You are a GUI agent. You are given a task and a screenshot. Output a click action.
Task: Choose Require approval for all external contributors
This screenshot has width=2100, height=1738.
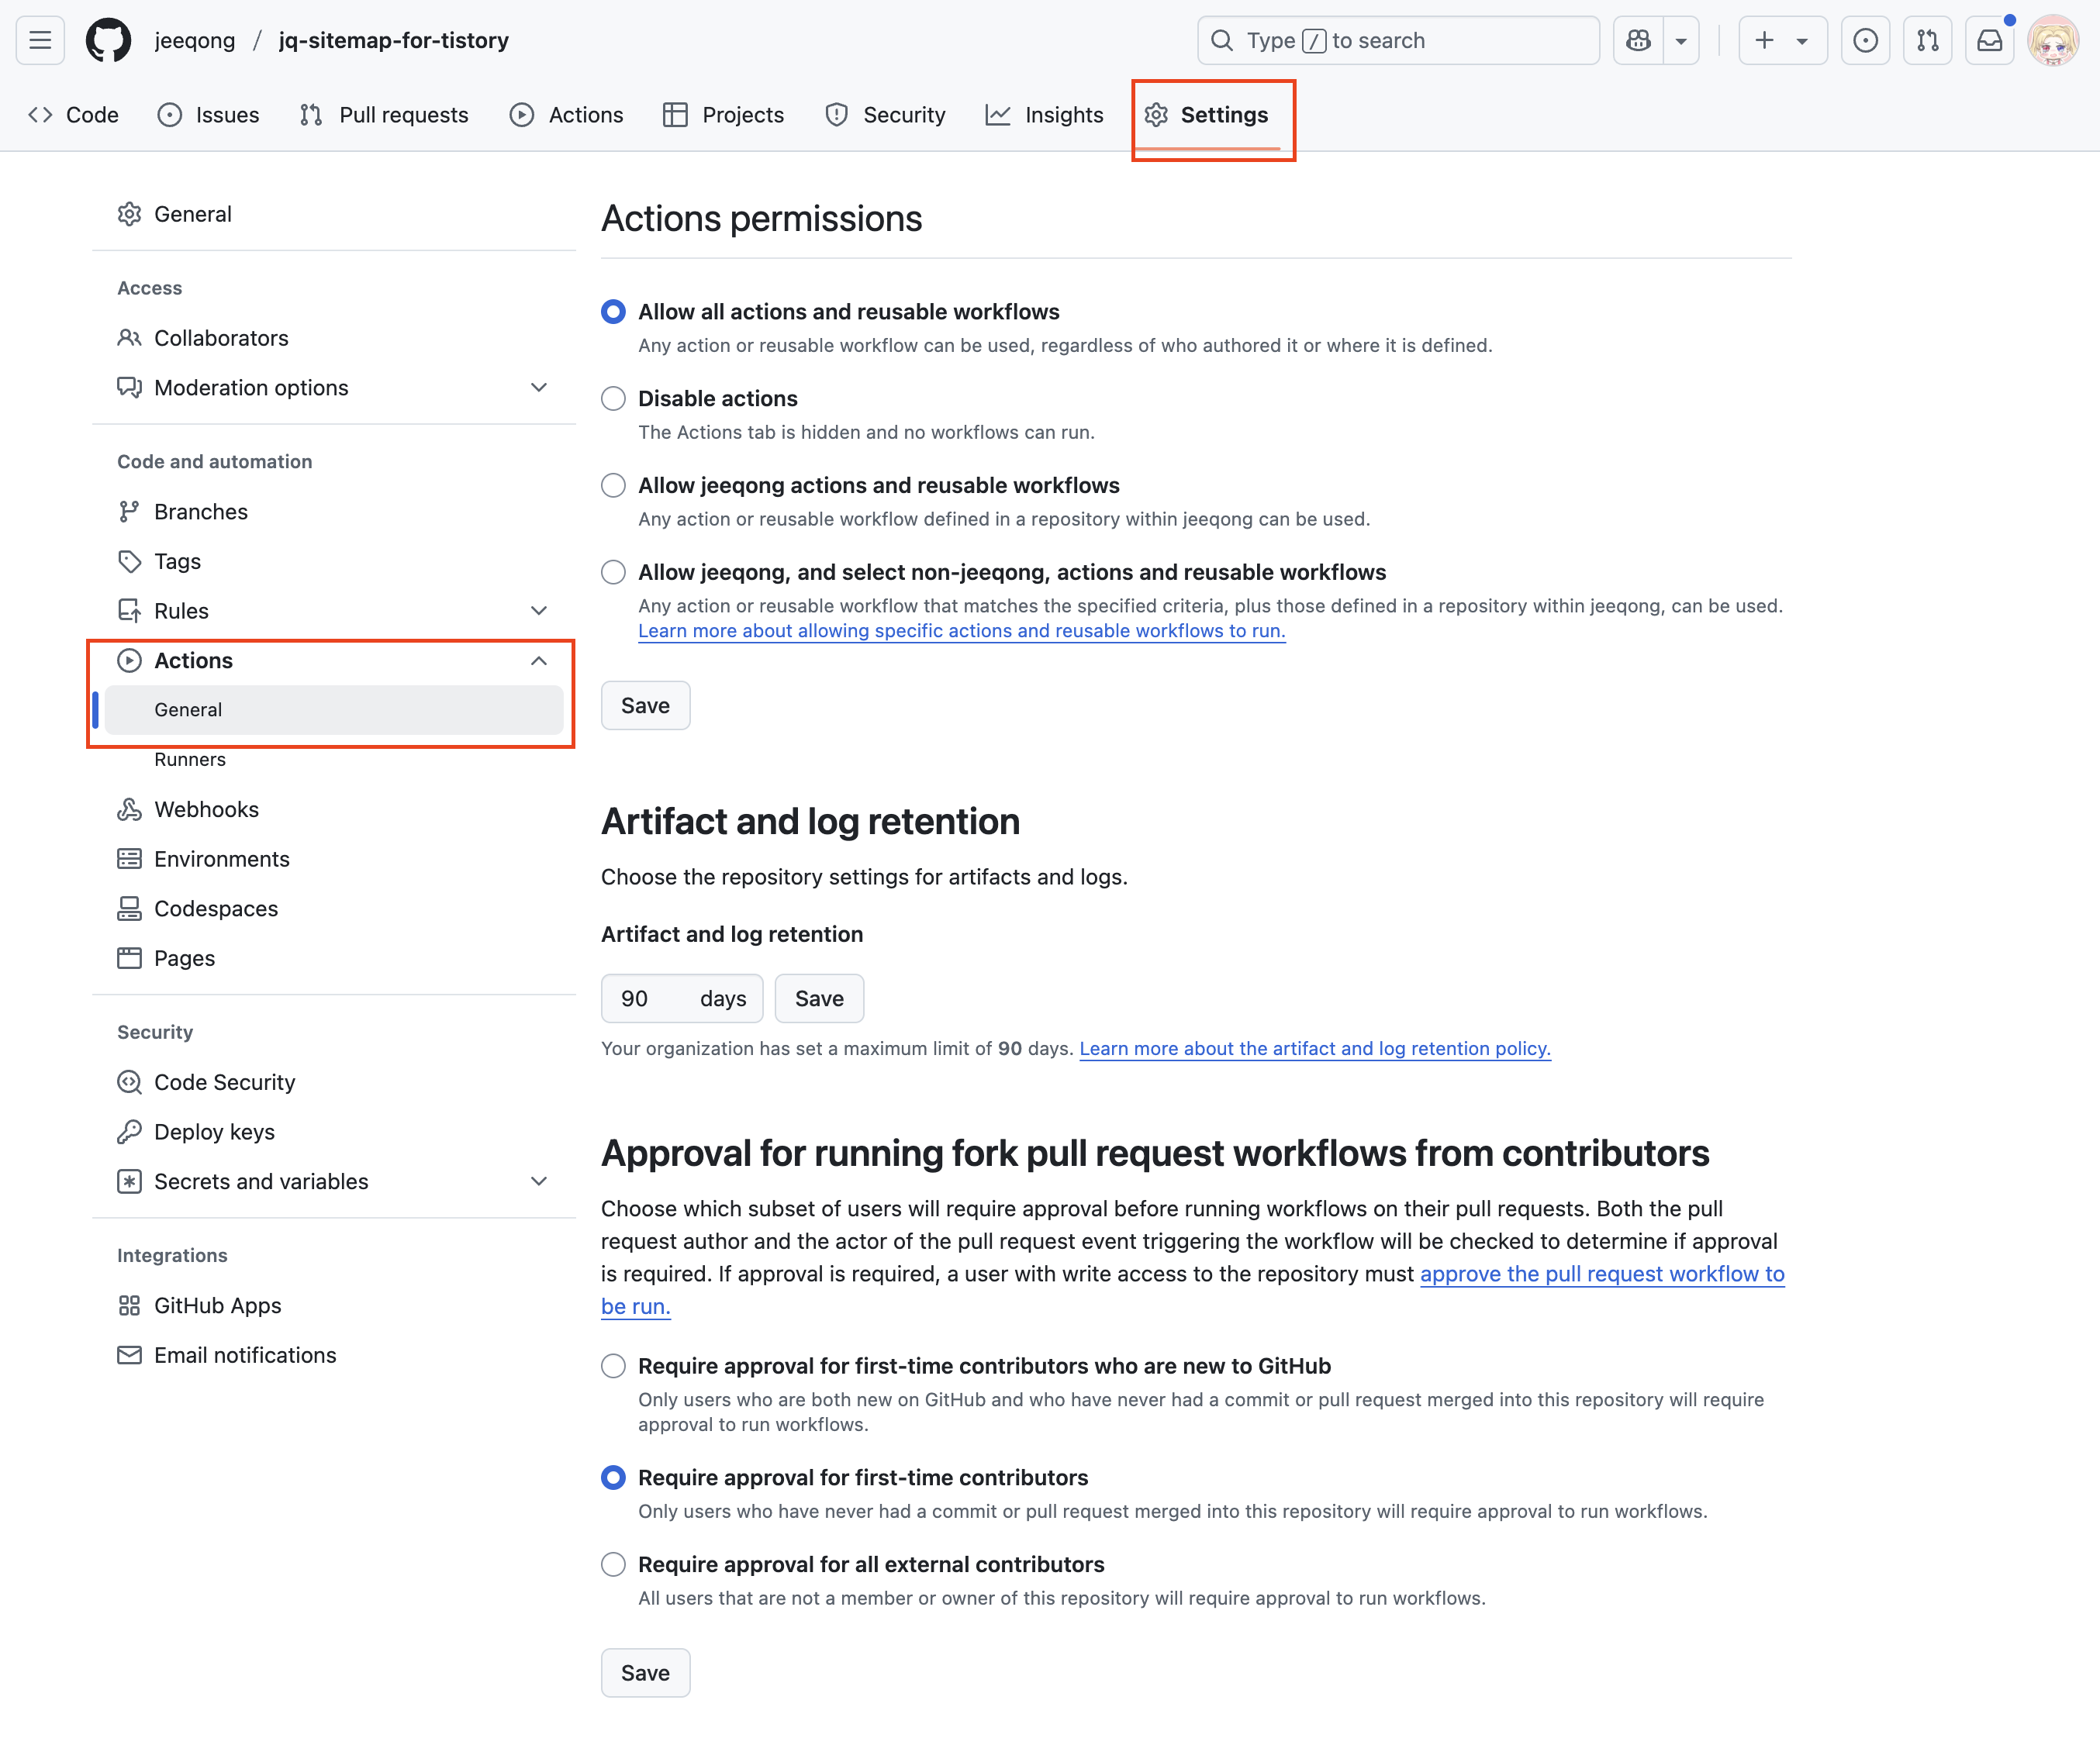[613, 1564]
